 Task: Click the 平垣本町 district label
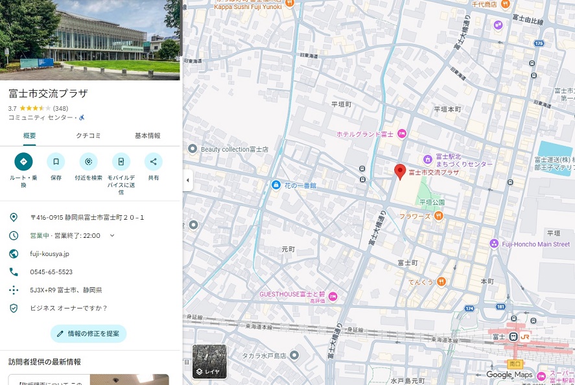point(447,110)
